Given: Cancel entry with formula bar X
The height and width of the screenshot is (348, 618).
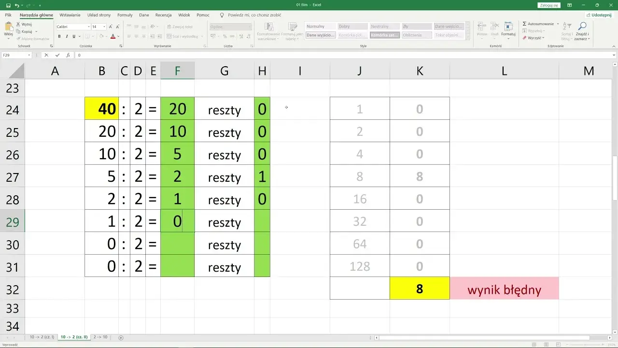Looking at the screenshot, I should click(x=46, y=55).
